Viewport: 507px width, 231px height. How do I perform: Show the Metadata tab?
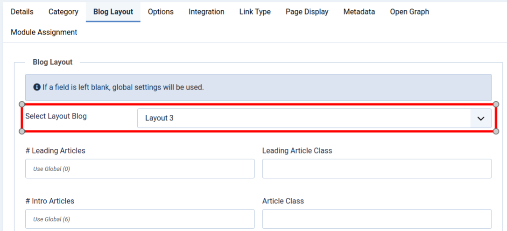[359, 12]
